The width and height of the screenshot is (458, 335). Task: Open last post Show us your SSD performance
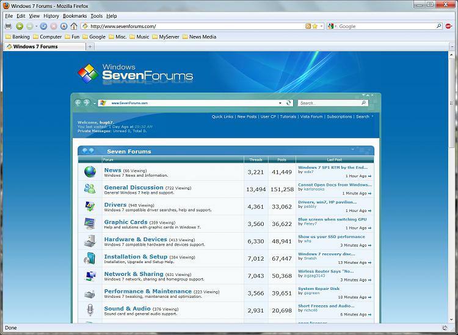pos(331,237)
